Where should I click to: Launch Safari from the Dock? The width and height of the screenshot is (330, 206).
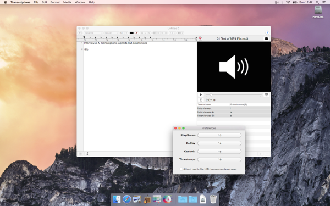(127, 199)
